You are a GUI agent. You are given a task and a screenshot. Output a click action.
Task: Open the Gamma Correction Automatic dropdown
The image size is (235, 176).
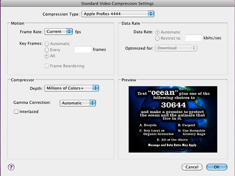(x=78, y=103)
